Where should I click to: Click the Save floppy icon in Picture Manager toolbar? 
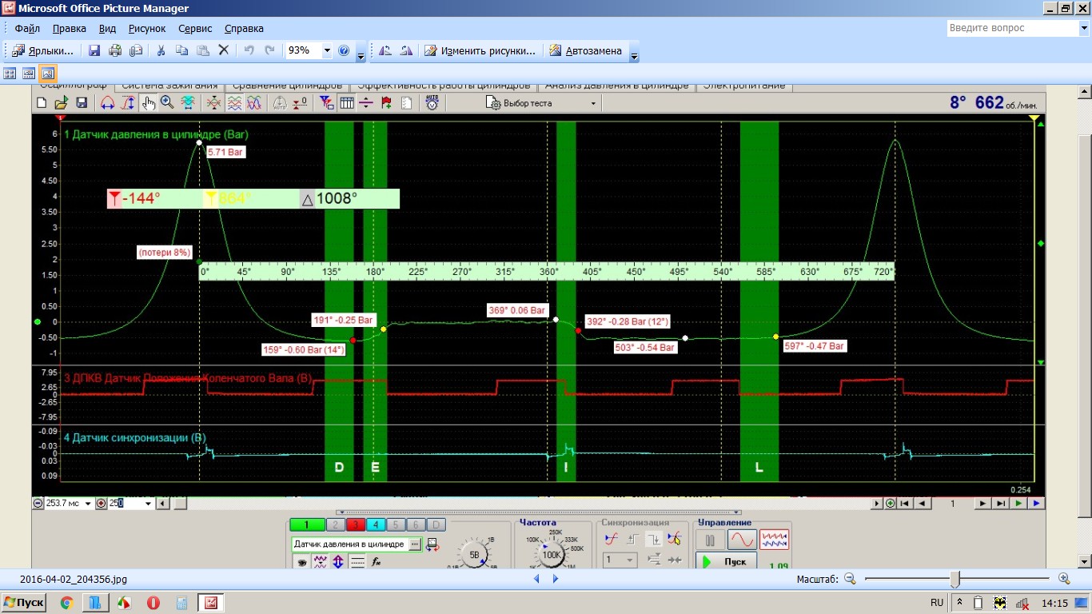(x=94, y=50)
